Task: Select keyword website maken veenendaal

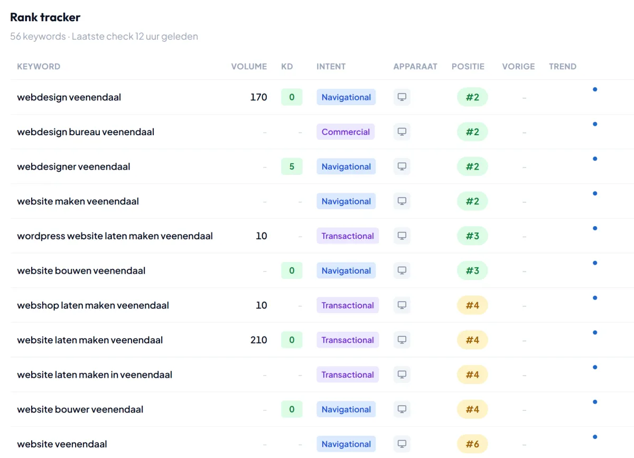Action: point(78,201)
